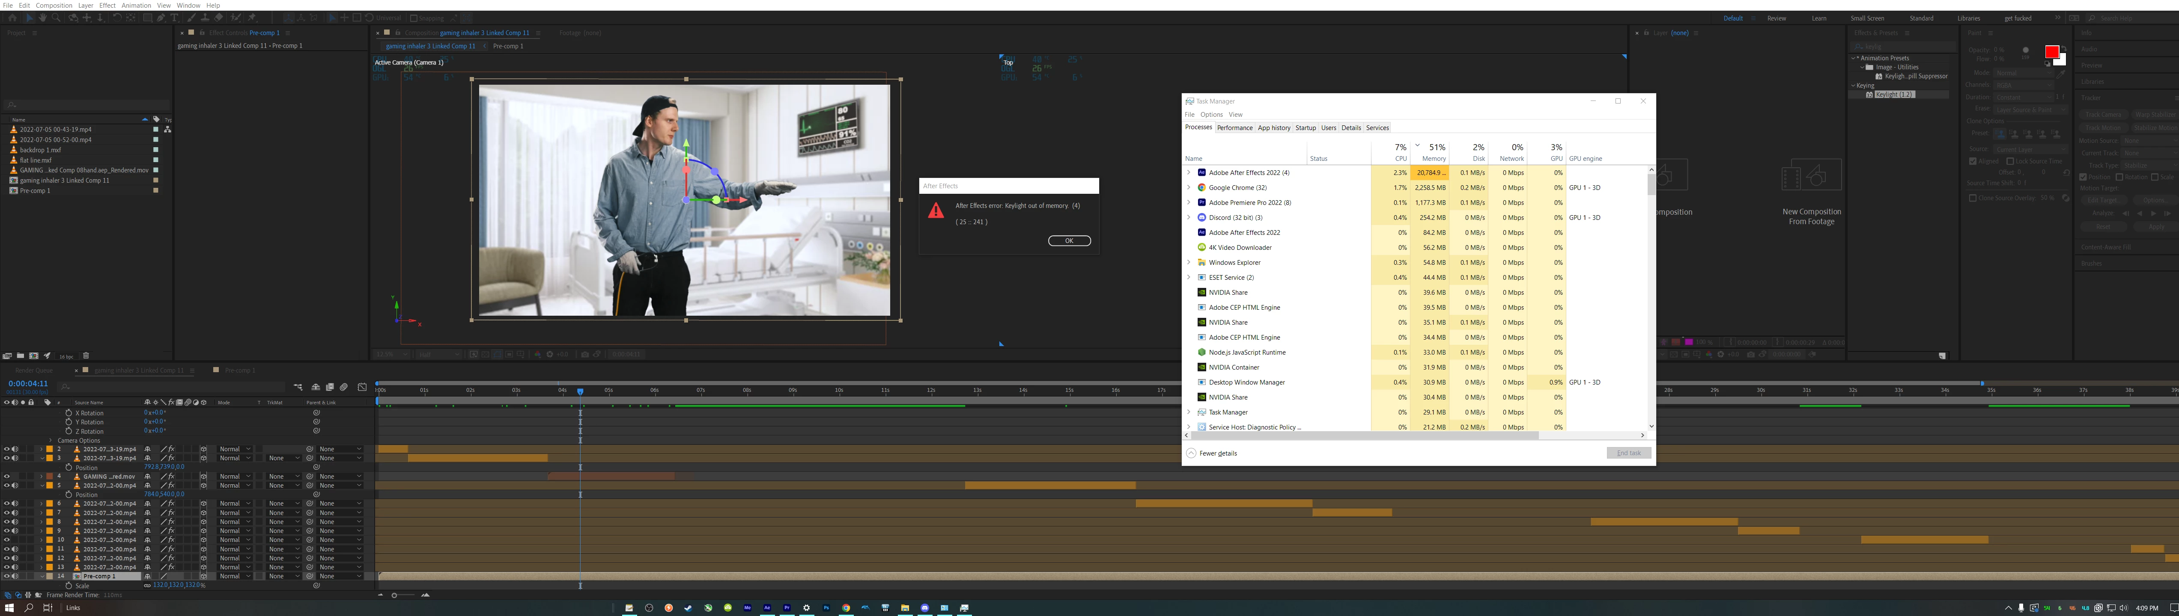This screenshot has height=616, width=2179.
Task: Select the Zoom magnifier tool
Action: pyautogui.click(x=56, y=18)
